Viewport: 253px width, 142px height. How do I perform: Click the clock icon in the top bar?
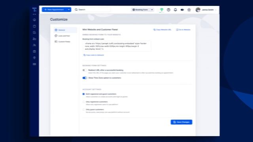(168, 9)
